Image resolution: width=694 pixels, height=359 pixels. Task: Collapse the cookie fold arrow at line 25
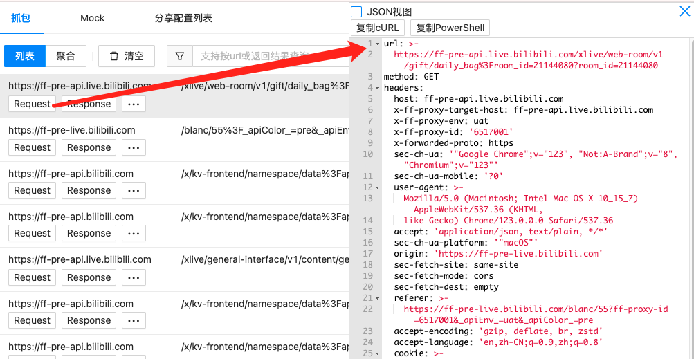pos(377,353)
